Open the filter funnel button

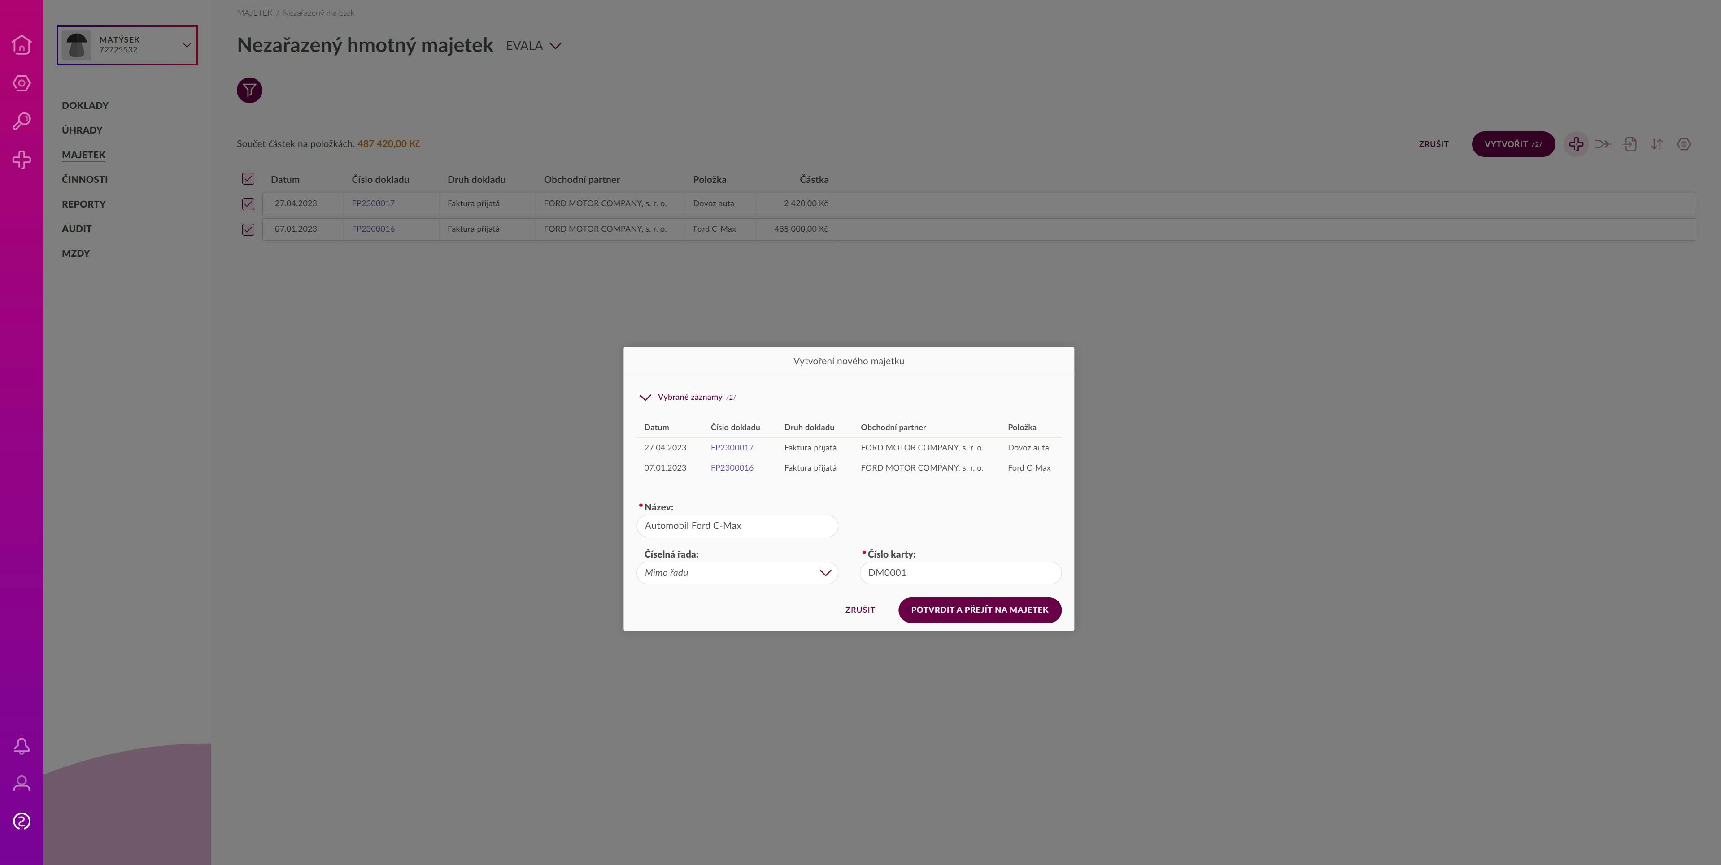coord(249,90)
